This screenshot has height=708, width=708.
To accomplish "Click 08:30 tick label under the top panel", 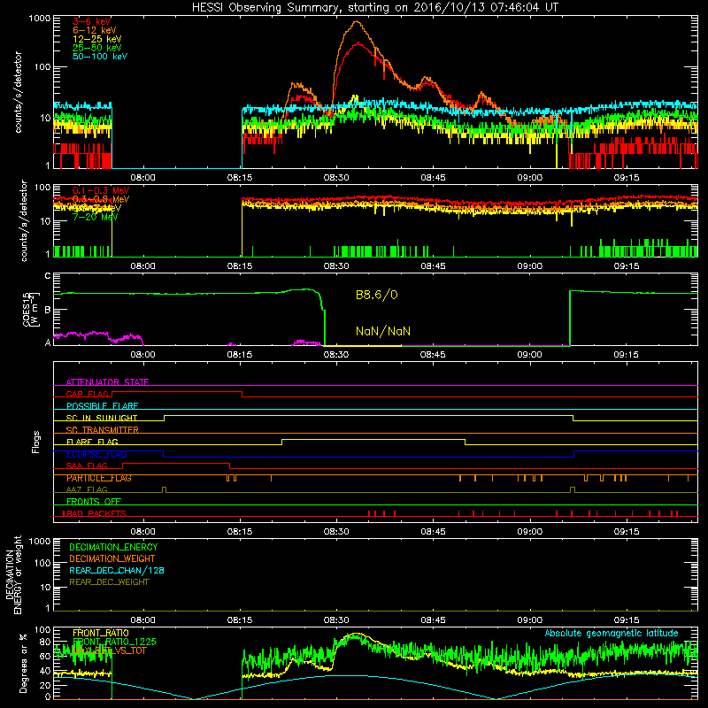I will coord(336,178).
